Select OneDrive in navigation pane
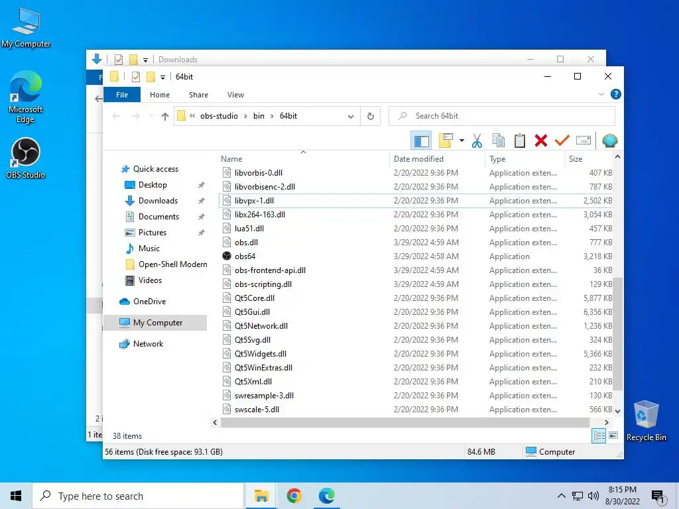 coord(149,302)
